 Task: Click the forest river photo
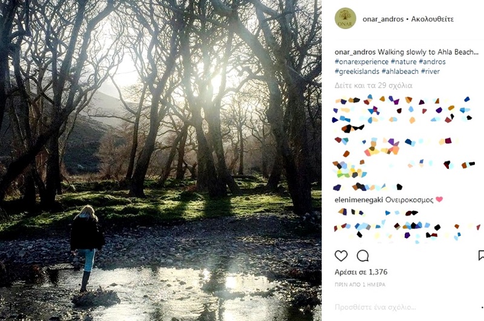coord(160,160)
